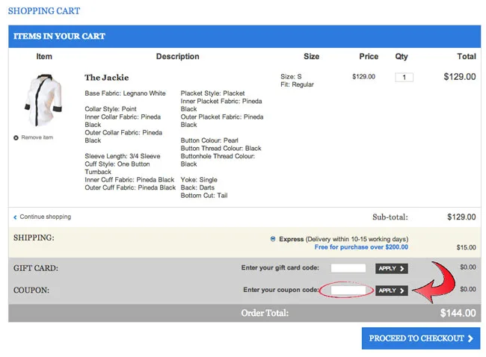Click the Continue shopping back arrow icon

tap(15, 217)
